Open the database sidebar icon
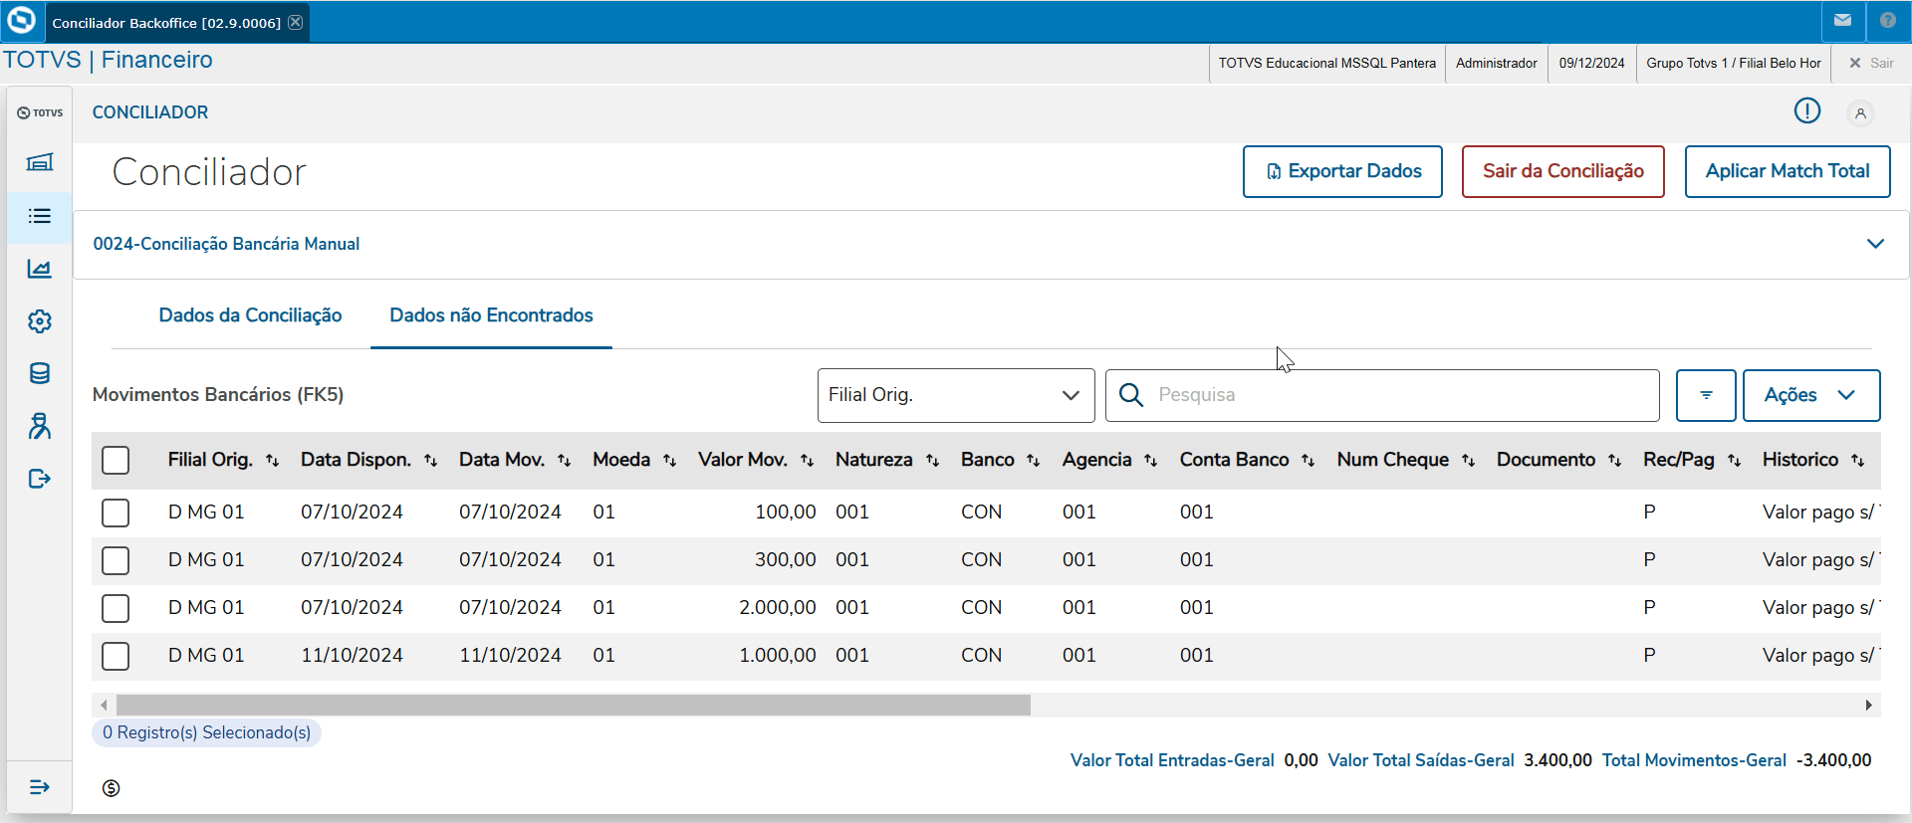 click(x=40, y=373)
